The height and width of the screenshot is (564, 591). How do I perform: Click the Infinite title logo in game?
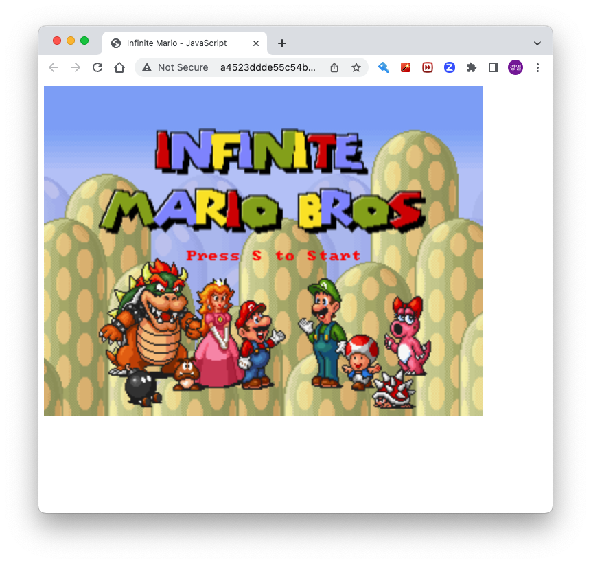pos(260,151)
